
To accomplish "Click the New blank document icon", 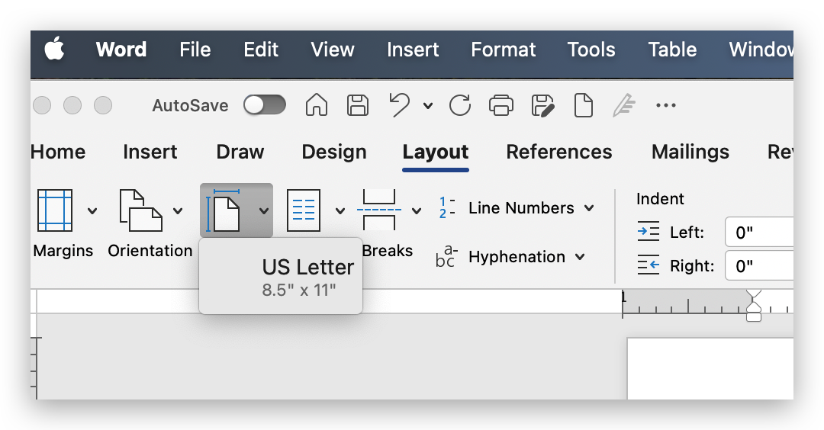I will (584, 105).
